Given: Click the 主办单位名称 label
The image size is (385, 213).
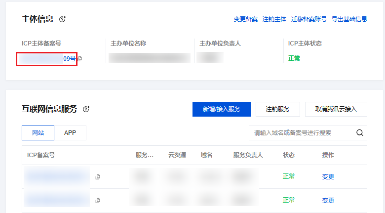Looking at the screenshot, I should click(128, 43).
